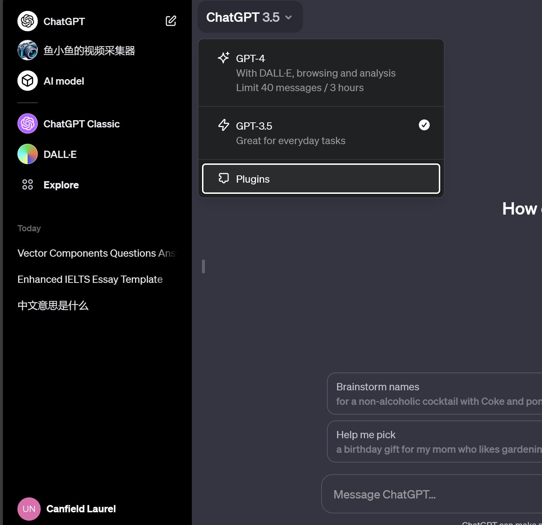Click the Plugins puzzle piece icon

(224, 178)
